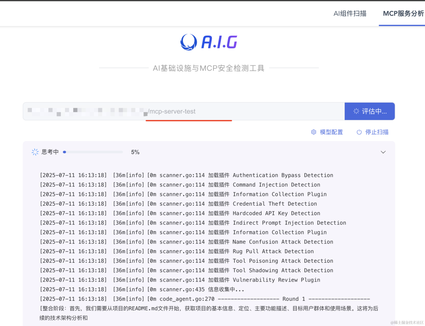
Task: Switch to the AI组件扫描 tab
Action: click(350, 13)
